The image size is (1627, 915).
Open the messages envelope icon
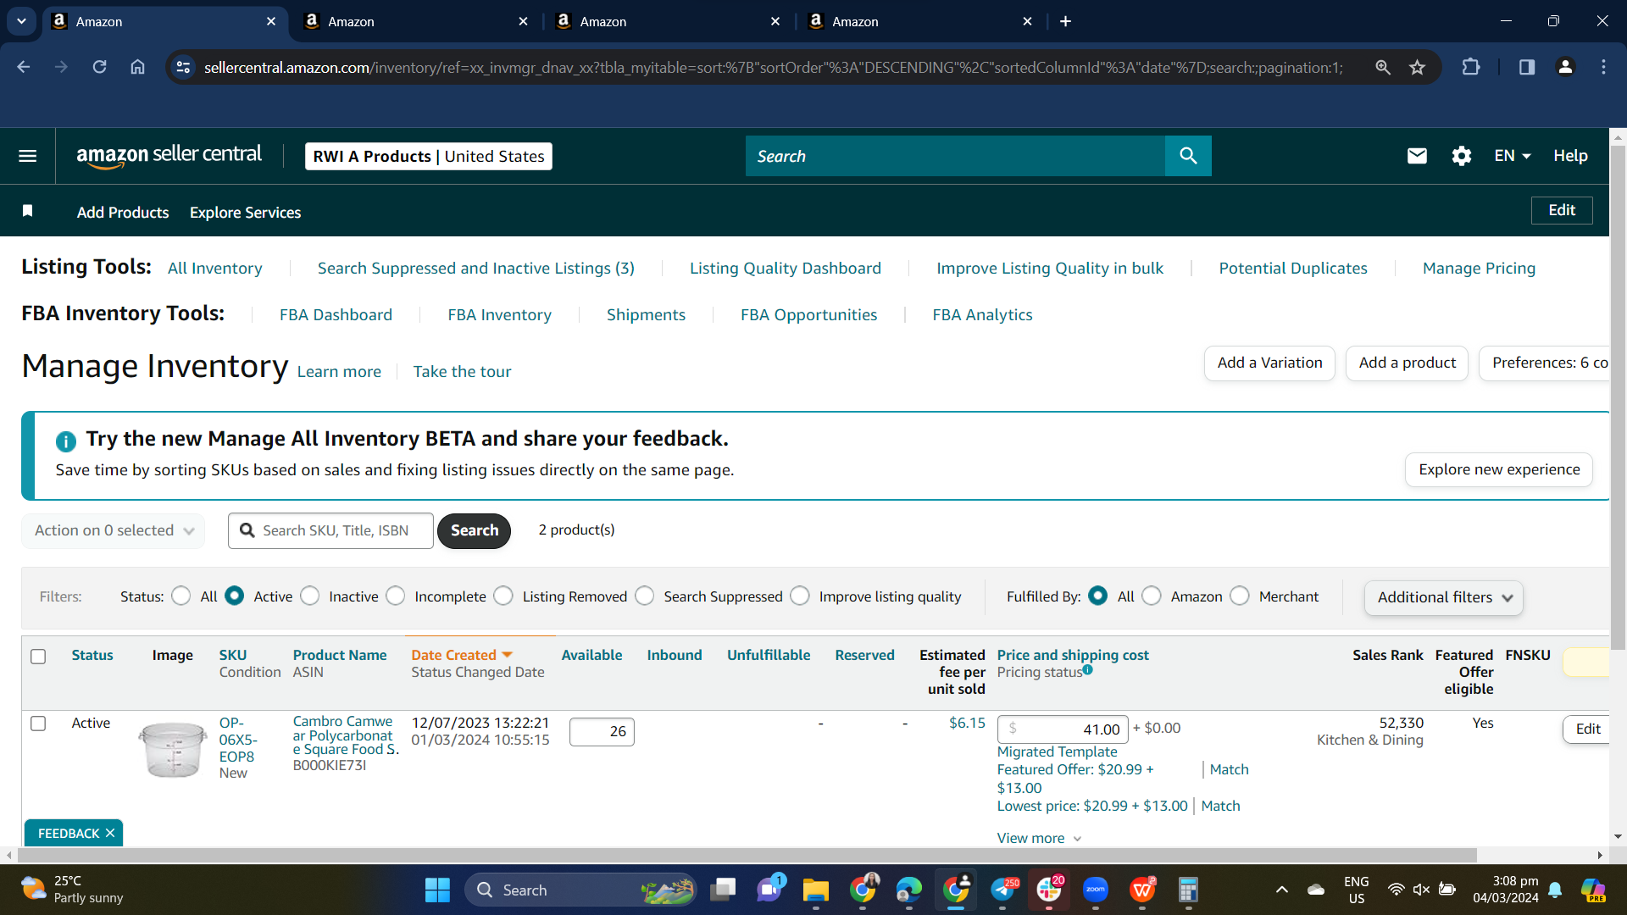coord(1417,156)
